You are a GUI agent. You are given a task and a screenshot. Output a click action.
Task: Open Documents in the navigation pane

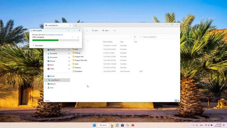(54, 57)
